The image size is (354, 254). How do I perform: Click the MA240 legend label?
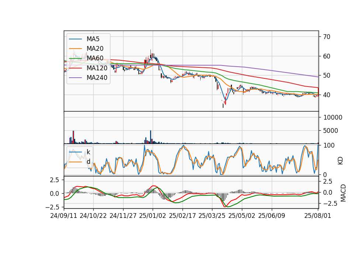(x=97, y=78)
